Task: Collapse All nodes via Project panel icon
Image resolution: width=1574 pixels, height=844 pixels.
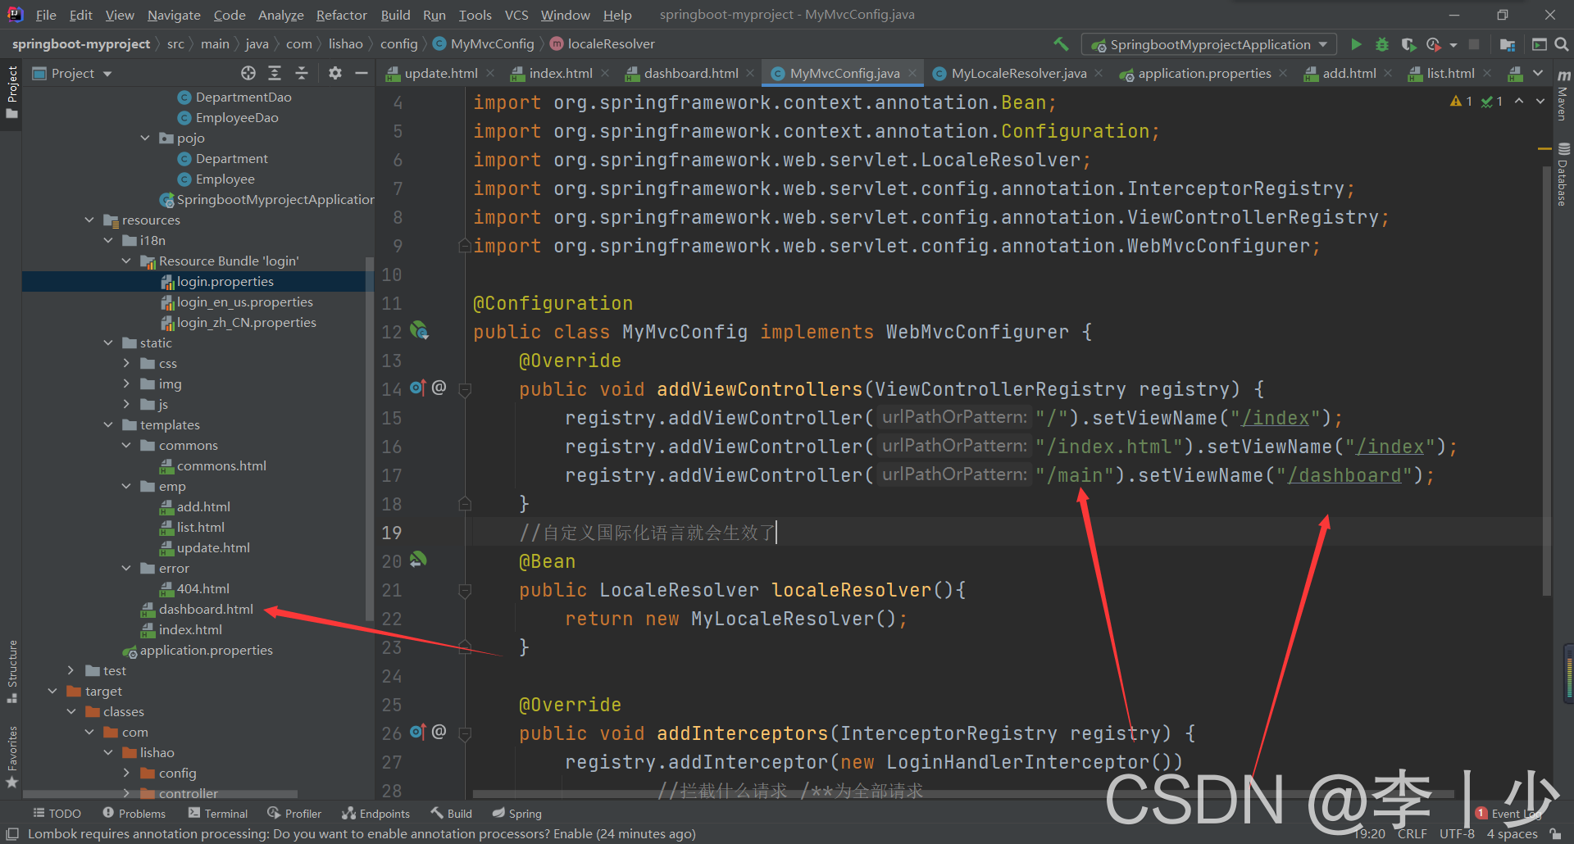Action: click(302, 73)
